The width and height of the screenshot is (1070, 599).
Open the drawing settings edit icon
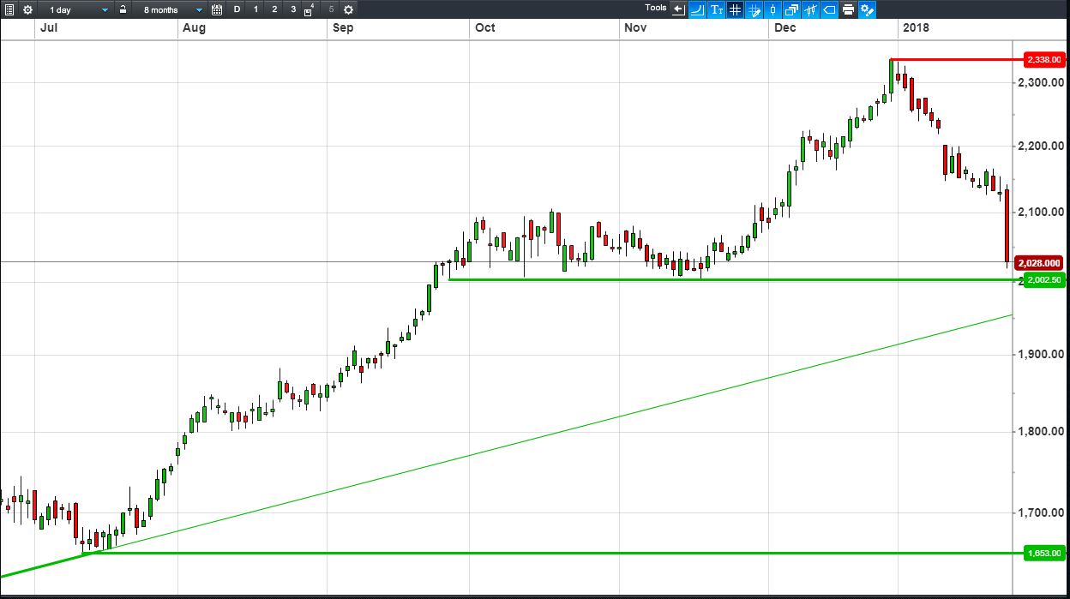coord(867,9)
